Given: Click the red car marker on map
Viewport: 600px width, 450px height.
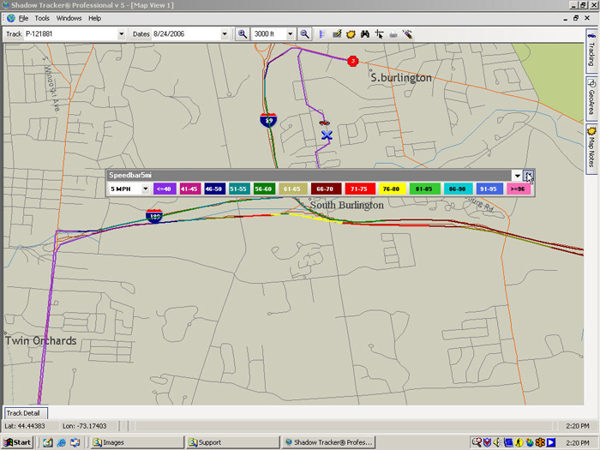Looking at the screenshot, I should 324,123.
